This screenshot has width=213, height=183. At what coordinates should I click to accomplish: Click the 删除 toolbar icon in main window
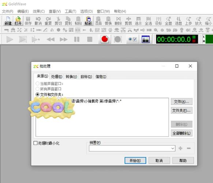click(118, 20)
